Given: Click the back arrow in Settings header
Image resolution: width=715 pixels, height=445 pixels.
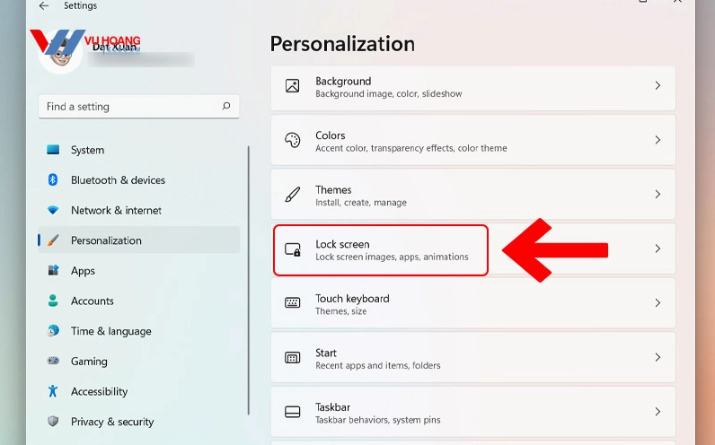Looking at the screenshot, I should point(43,6).
